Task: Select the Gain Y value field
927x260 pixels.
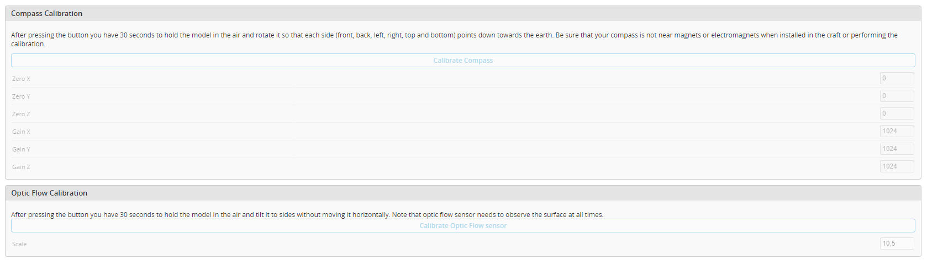Action: point(897,149)
